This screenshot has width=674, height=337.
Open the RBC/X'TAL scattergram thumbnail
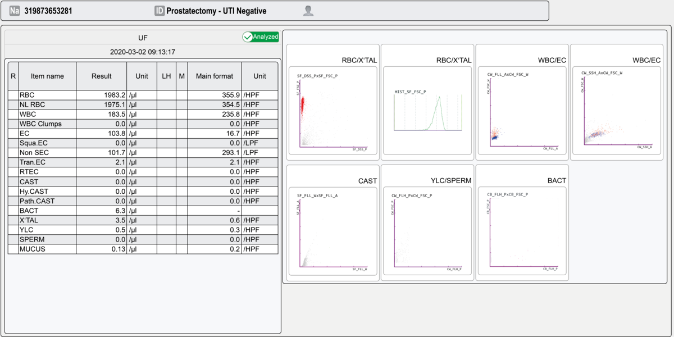click(333, 112)
